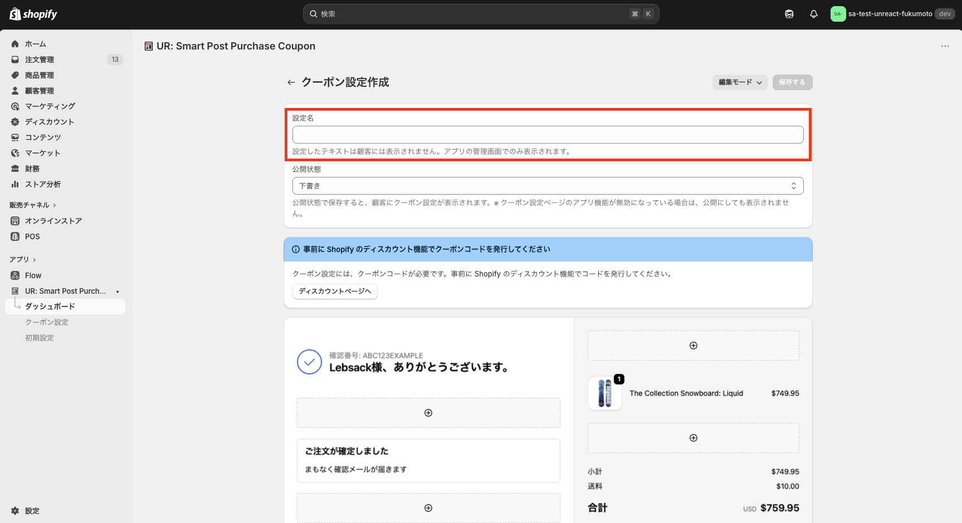Click the online store icon

tap(15, 221)
